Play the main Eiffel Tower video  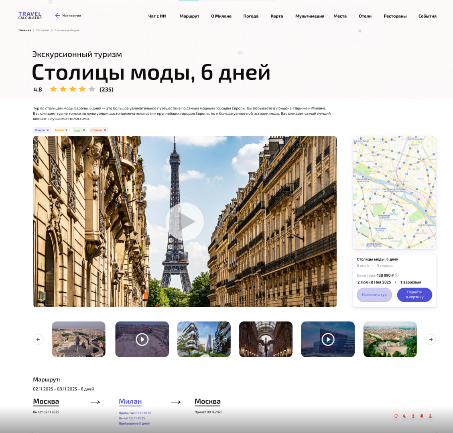(x=185, y=221)
